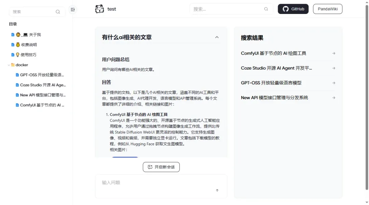Screen dimensions: 369x205
Task: Click document icon beside 关于我
Action: pos(13,35)
